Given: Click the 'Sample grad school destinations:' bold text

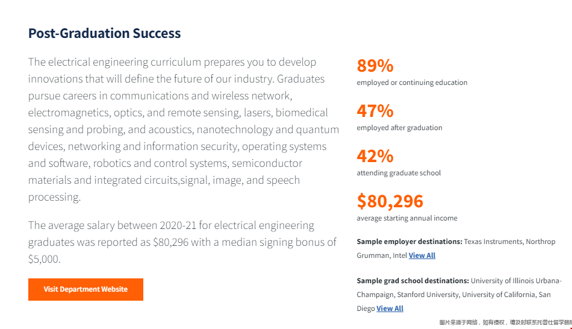Looking at the screenshot, I should click(x=412, y=281).
